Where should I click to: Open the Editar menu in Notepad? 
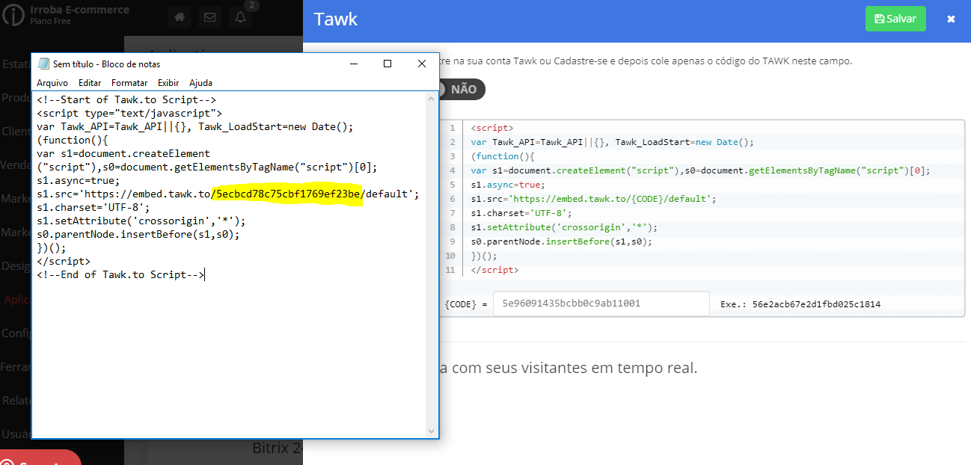[90, 83]
